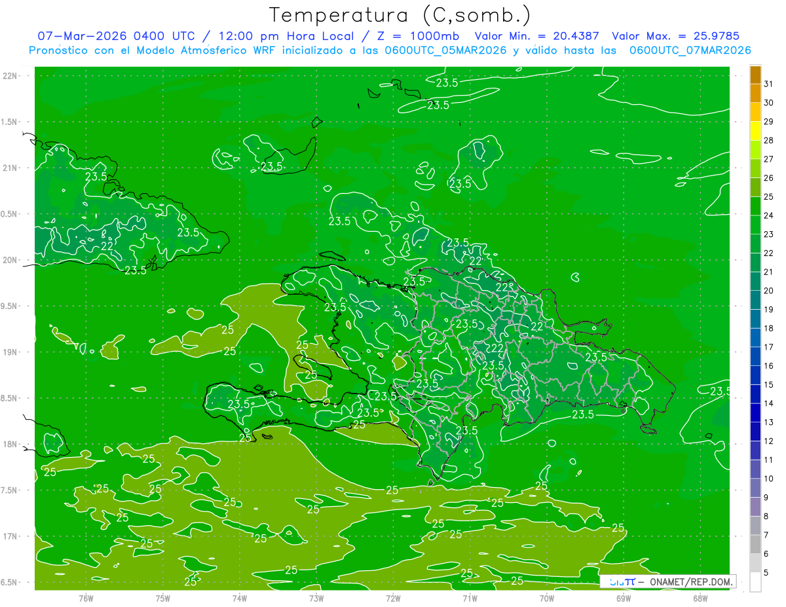
Task: Click the '76W' longitude axis label
Action: (x=86, y=598)
